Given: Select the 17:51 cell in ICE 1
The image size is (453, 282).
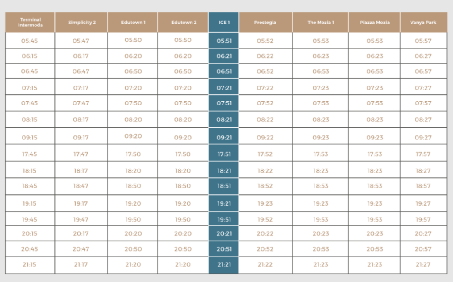Looking at the screenshot, I should coord(224,154).
